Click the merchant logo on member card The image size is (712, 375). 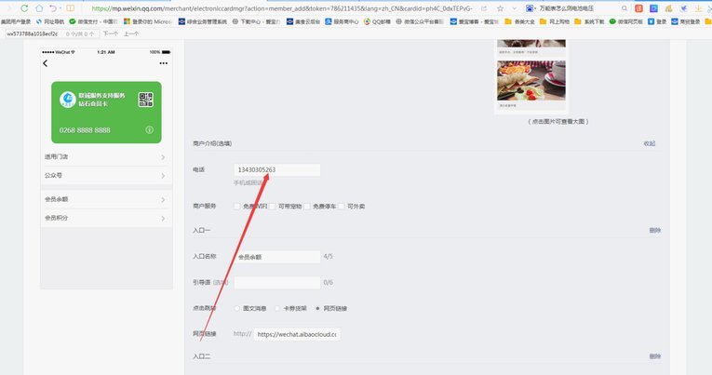tap(68, 99)
